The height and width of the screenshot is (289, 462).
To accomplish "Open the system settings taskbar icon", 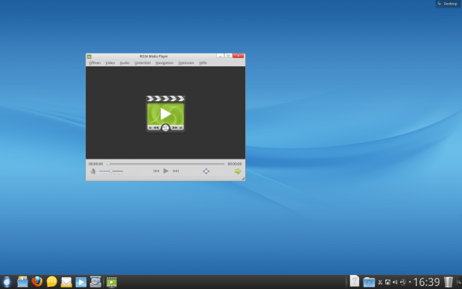I will pyautogui.click(x=95, y=282).
